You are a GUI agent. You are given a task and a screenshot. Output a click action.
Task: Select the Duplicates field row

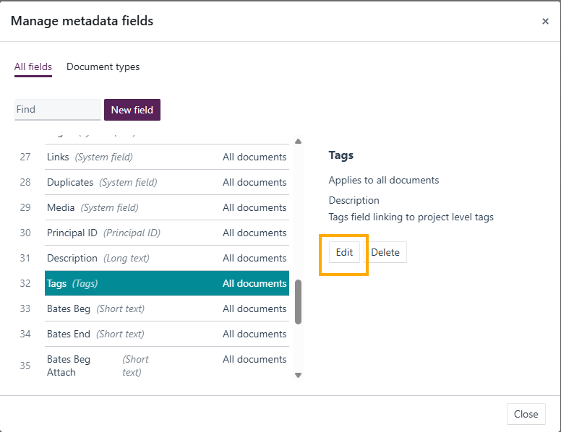tap(167, 182)
